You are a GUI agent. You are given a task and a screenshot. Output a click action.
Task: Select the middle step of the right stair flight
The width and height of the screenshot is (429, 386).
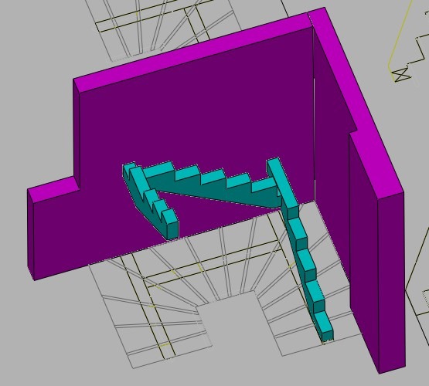click(x=306, y=263)
